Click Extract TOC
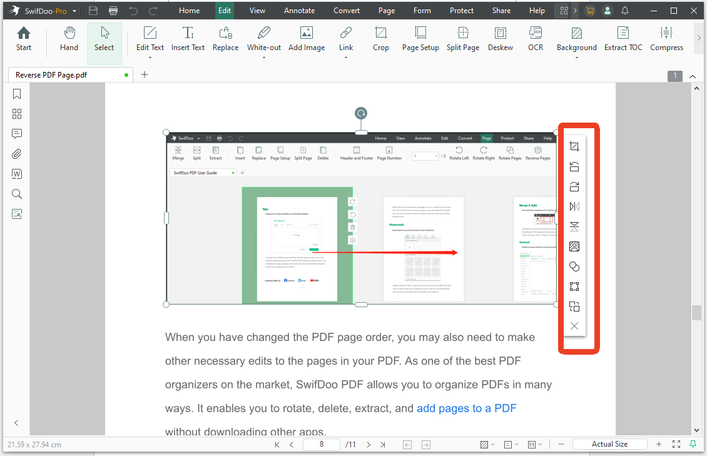707x456 pixels. pos(623,39)
